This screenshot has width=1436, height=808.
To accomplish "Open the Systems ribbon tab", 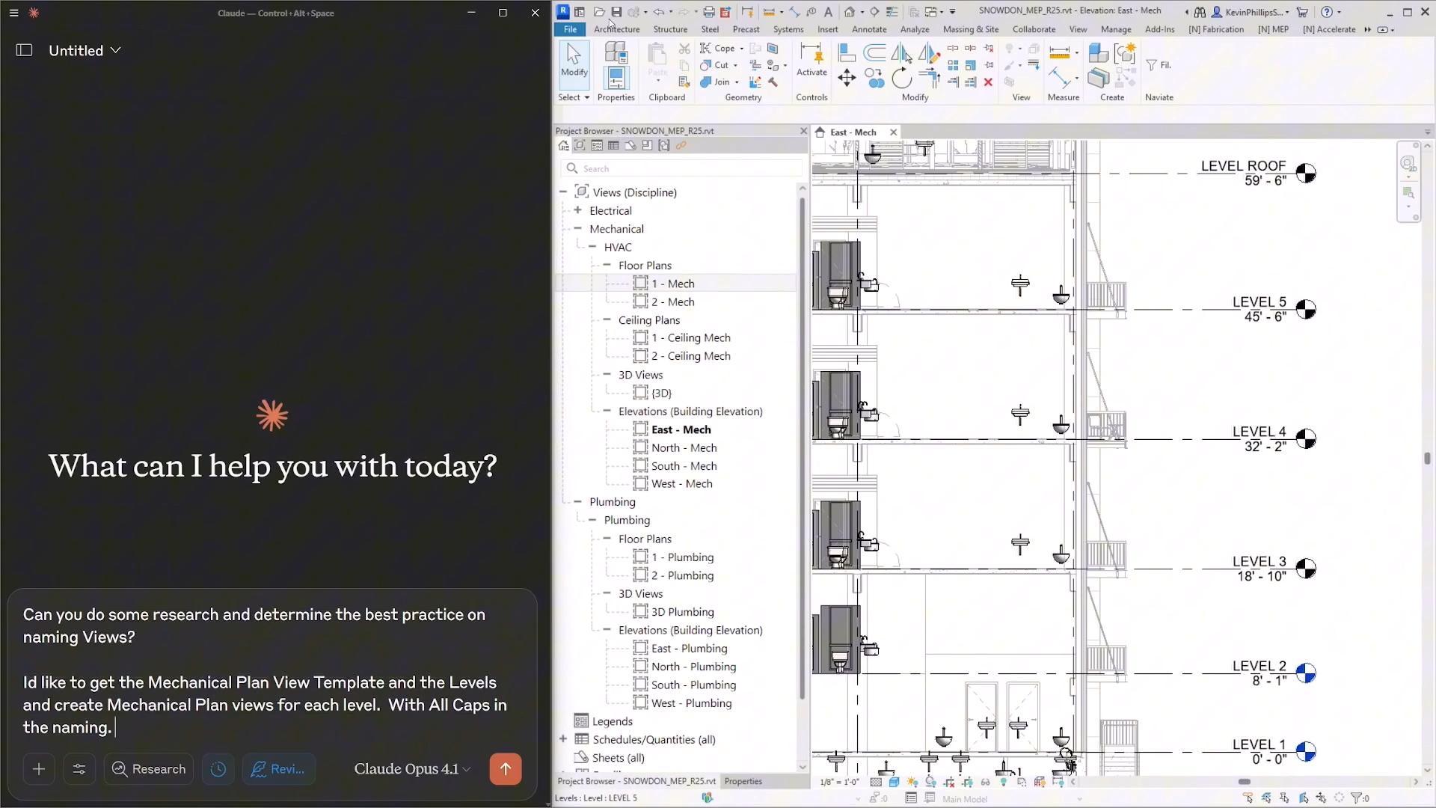I will [x=788, y=29].
